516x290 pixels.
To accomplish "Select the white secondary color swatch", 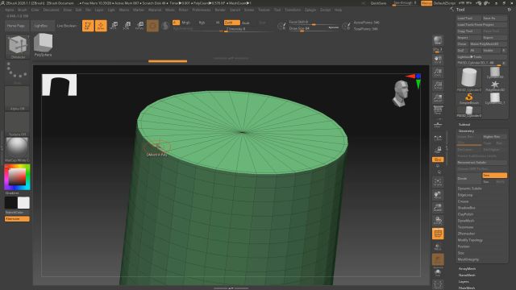I will pos(23,203).
